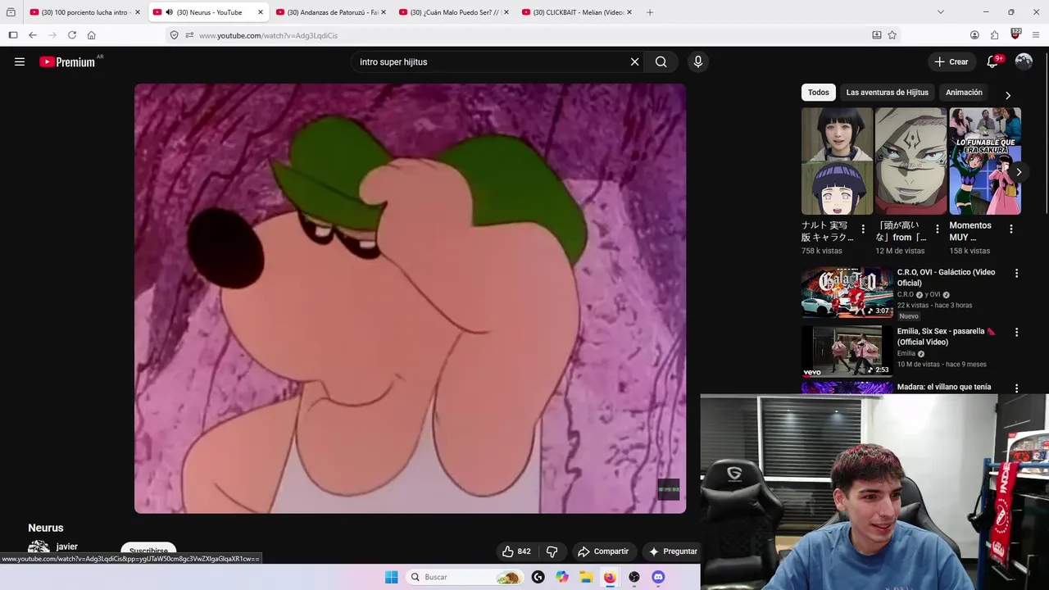Open the account avatar menu
Screen dimensions: 1049x590
pos(1024,61)
